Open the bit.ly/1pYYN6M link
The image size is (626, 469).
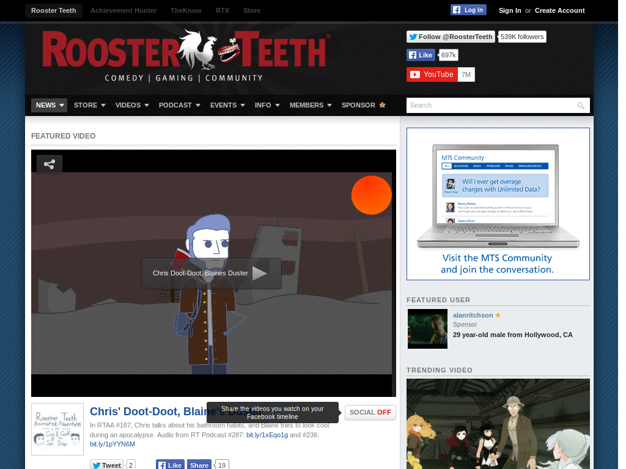pyautogui.click(x=112, y=445)
